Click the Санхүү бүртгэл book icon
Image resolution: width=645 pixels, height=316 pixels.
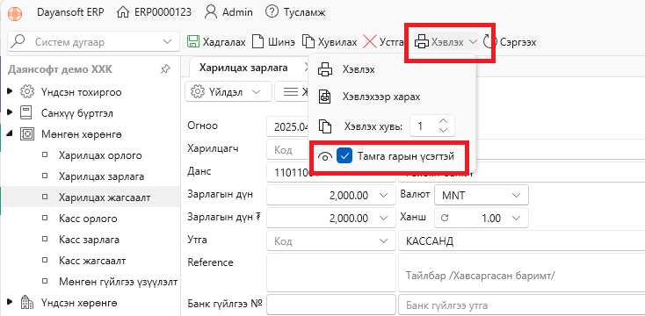[26, 112]
